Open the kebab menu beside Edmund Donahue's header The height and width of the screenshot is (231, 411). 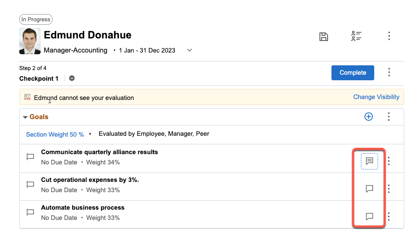[x=389, y=36]
